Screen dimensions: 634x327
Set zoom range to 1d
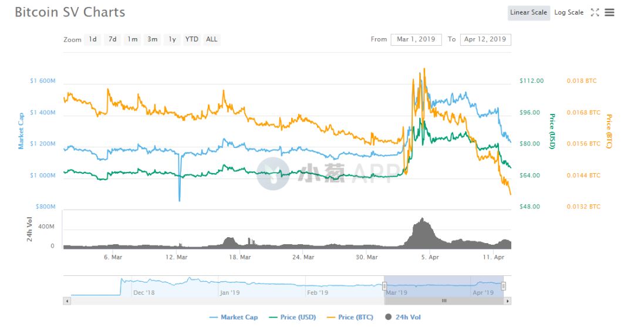click(93, 39)
